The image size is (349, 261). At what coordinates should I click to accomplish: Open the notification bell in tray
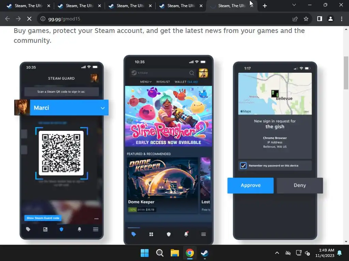coord(340,253)
